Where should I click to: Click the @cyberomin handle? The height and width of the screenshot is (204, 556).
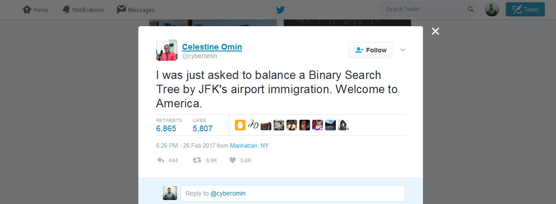click(x=199, y=56)
